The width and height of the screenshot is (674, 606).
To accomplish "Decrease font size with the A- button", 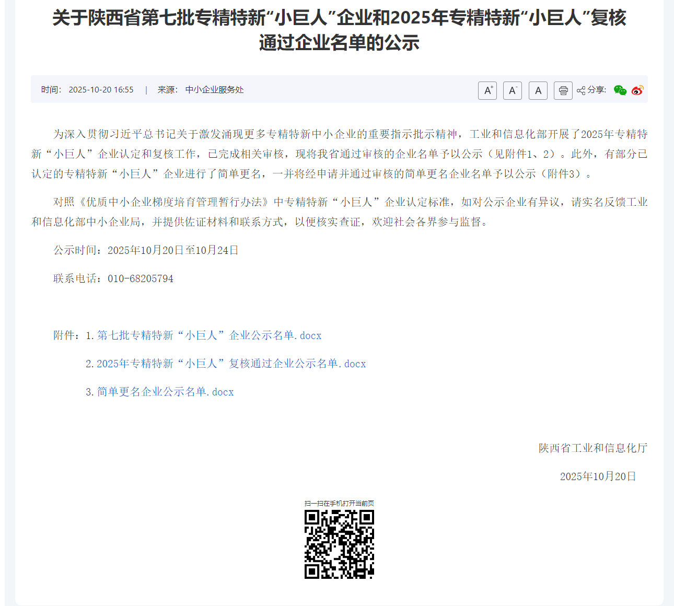I will [x=512, y=90].
